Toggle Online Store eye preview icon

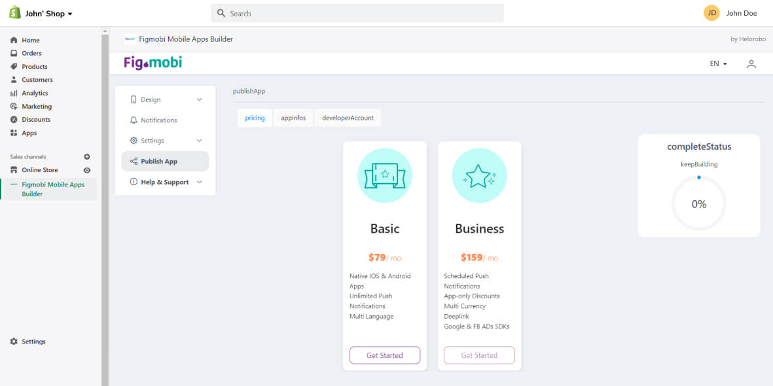[x=87, y=170]
